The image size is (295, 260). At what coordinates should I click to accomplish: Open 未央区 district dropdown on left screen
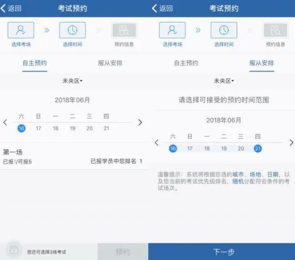coord(72,81)
